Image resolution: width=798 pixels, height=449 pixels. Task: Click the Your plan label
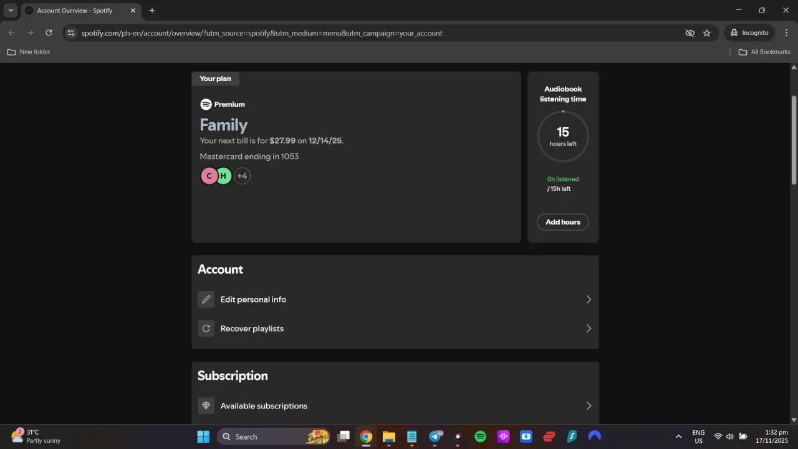(x=215, y=79)
